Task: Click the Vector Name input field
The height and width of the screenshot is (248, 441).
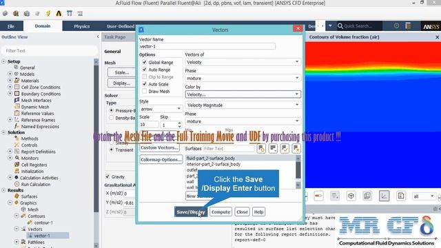Action: 207,46
